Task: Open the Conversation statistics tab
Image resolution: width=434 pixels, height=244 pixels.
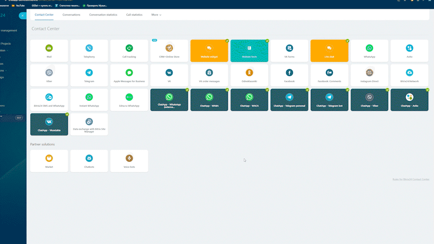Action: (x=103, y=15)
